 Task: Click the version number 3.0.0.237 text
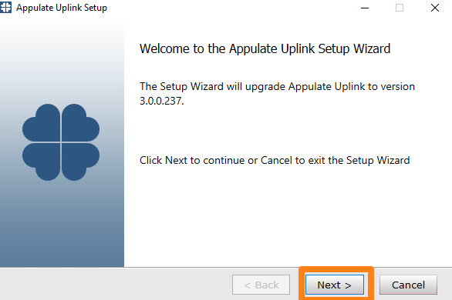(x=161, y=101)
